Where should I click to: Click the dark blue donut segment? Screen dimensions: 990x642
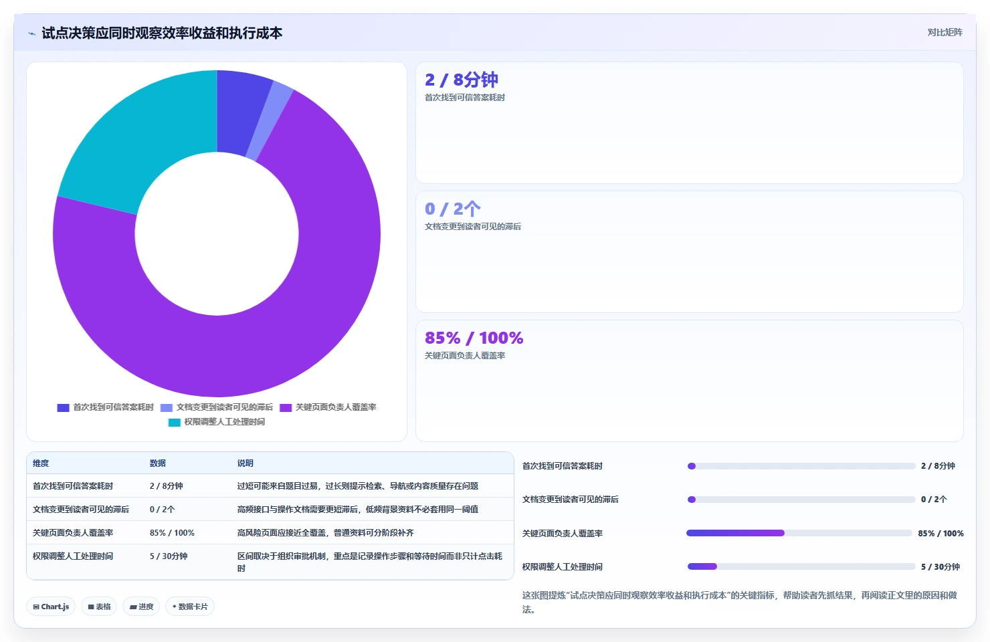[x=237, y=112]
